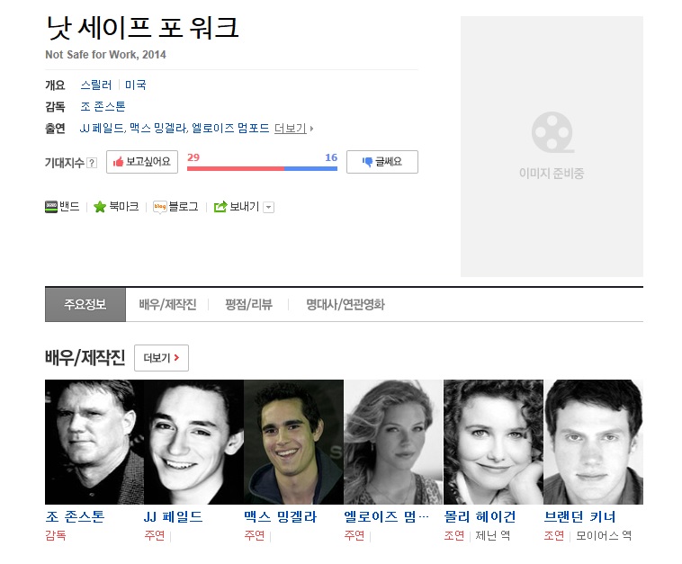682x564 pixels.
Task: Vote thumbs-down '글쎄요' button
Action: point(381,162)
